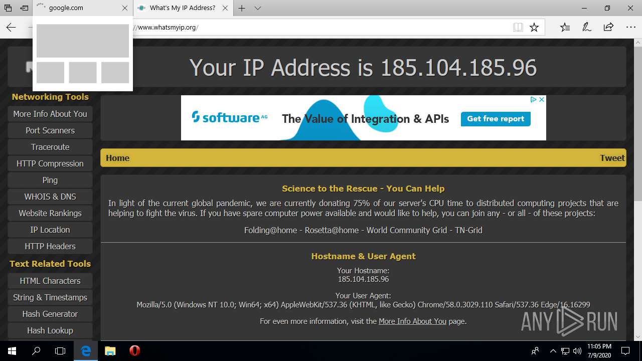Click the Add notes pen icon
The width and height of the screenshot is (642, 361).
tap(587, 27)
